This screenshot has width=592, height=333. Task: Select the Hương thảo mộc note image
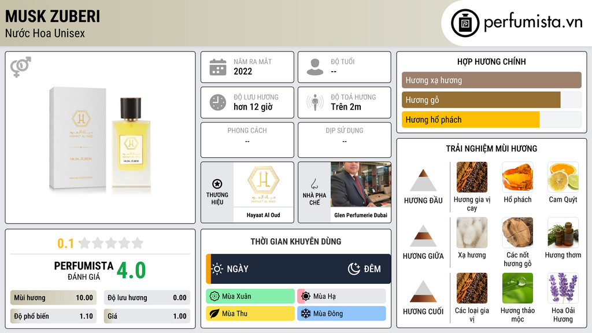click(517, 288)
